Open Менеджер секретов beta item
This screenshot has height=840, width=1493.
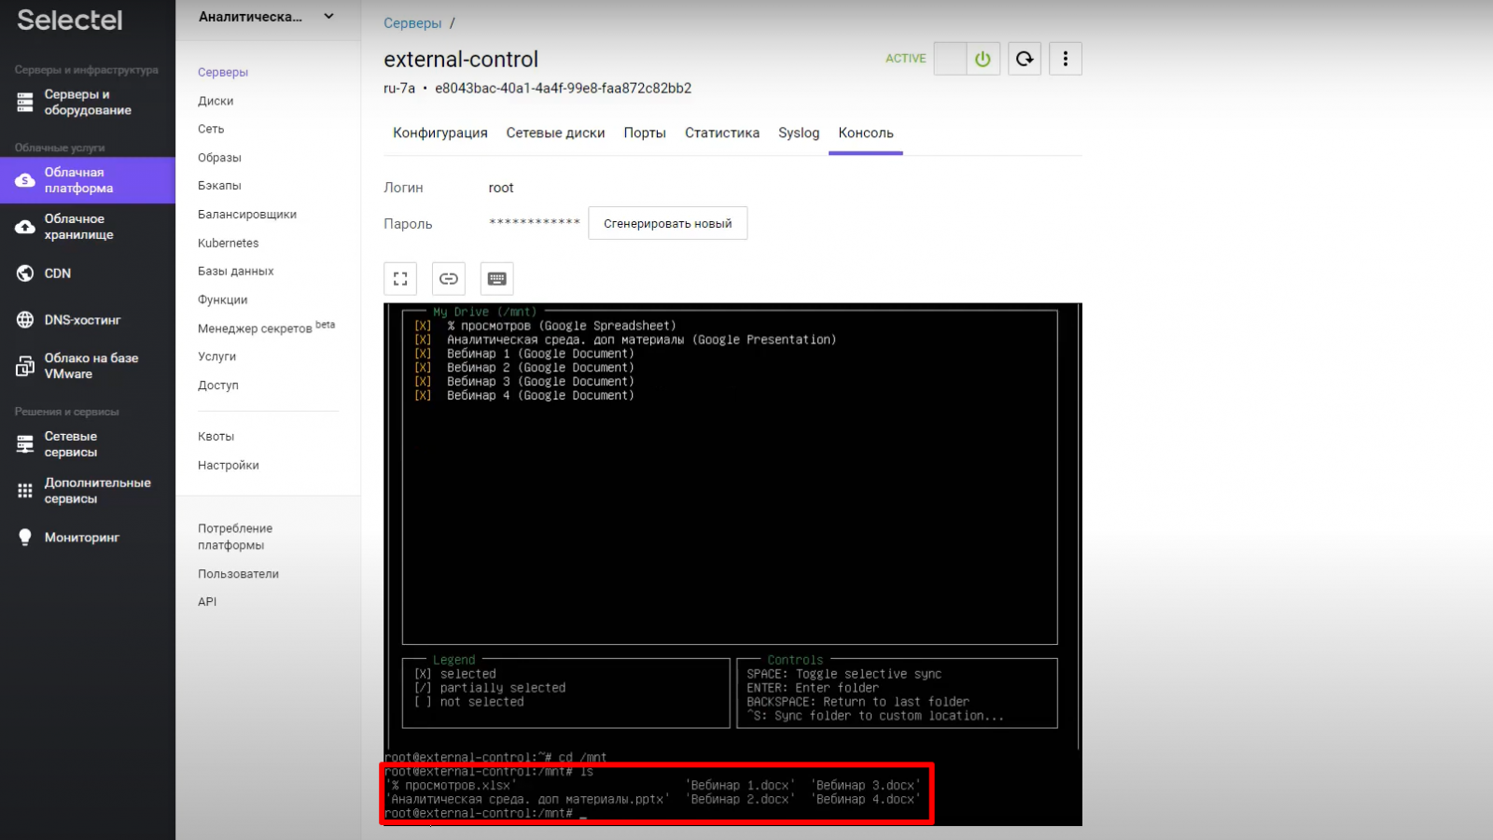[x=266, y=328]
